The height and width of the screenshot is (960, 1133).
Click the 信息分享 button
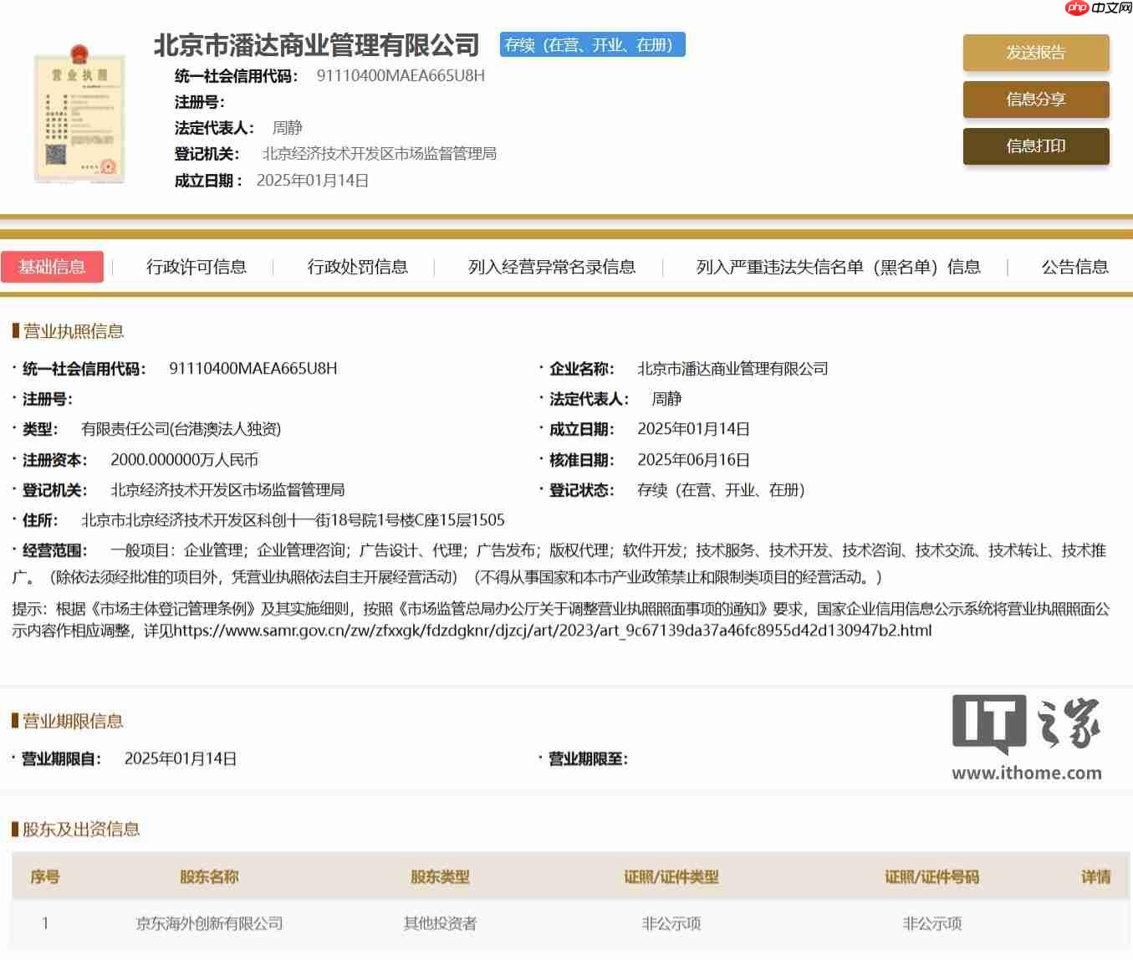(x=1035, y=100)
